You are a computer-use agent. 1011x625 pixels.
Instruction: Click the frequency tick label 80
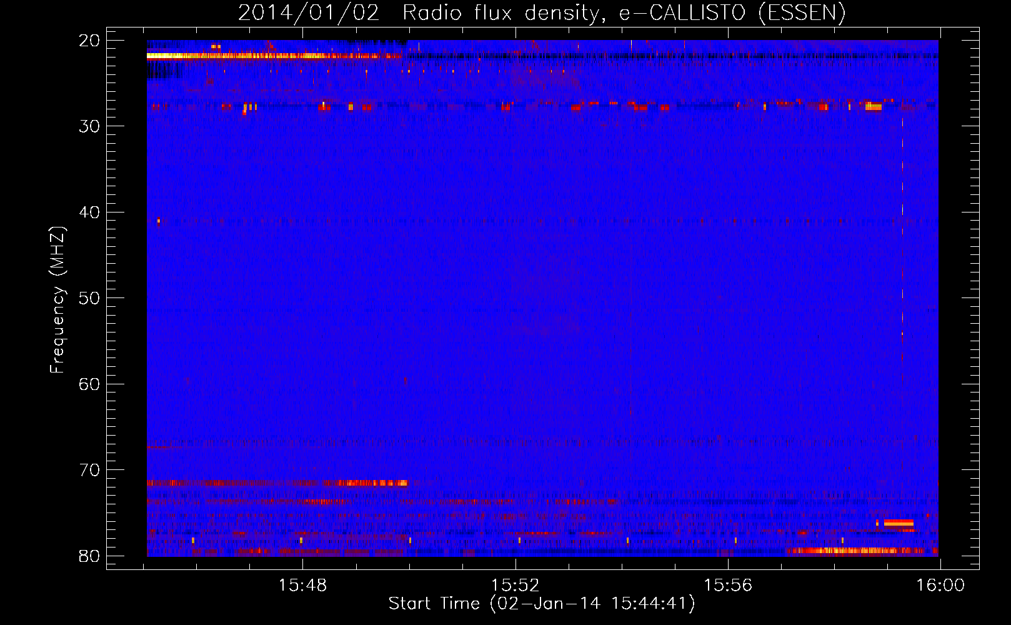(90, 556)
